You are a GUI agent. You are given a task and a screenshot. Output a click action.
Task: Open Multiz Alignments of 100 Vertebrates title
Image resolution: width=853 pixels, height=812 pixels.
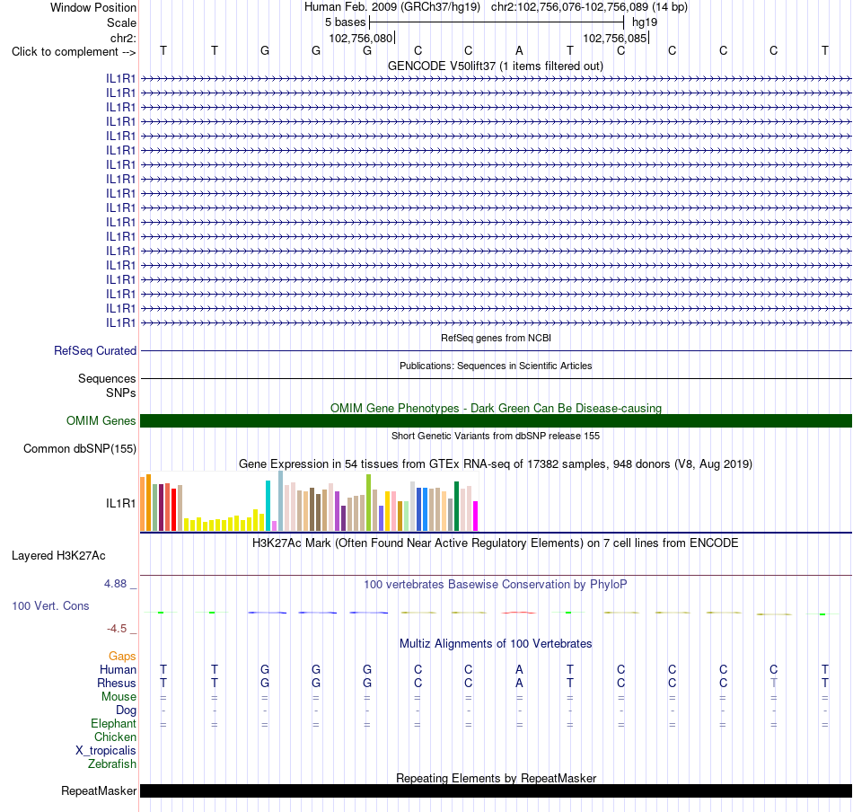point(496,643)
